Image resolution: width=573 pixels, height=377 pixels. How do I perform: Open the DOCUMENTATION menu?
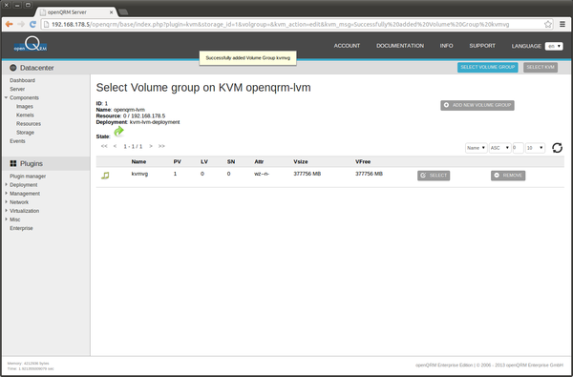click(400, 46)
